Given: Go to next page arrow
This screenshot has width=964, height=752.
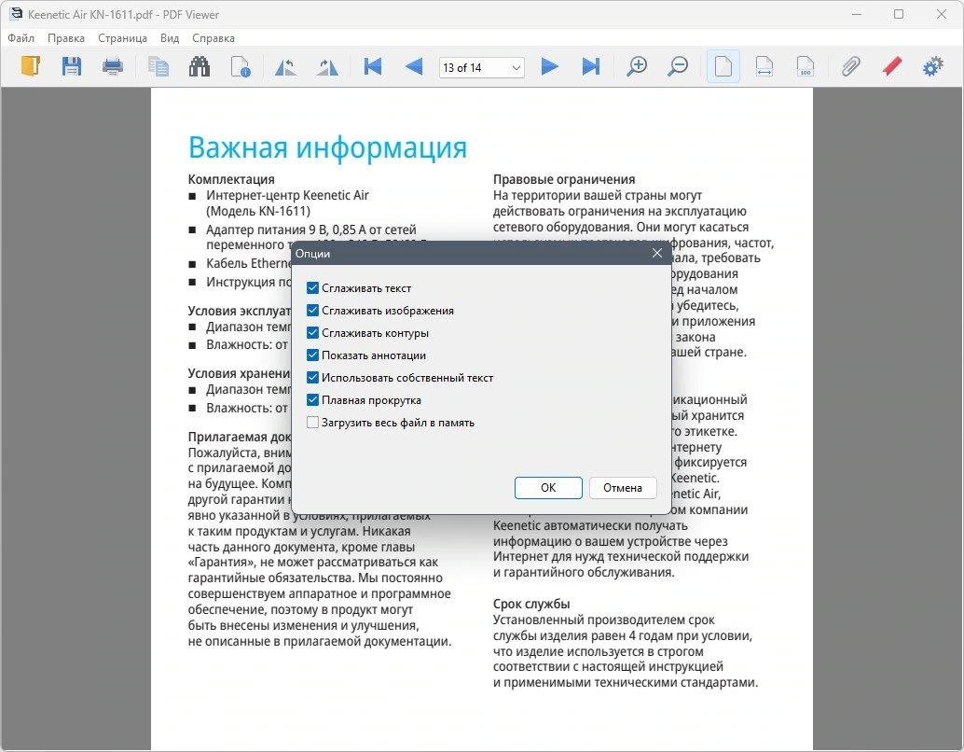Looking at the screenshot, I should (x=549, y=66).
